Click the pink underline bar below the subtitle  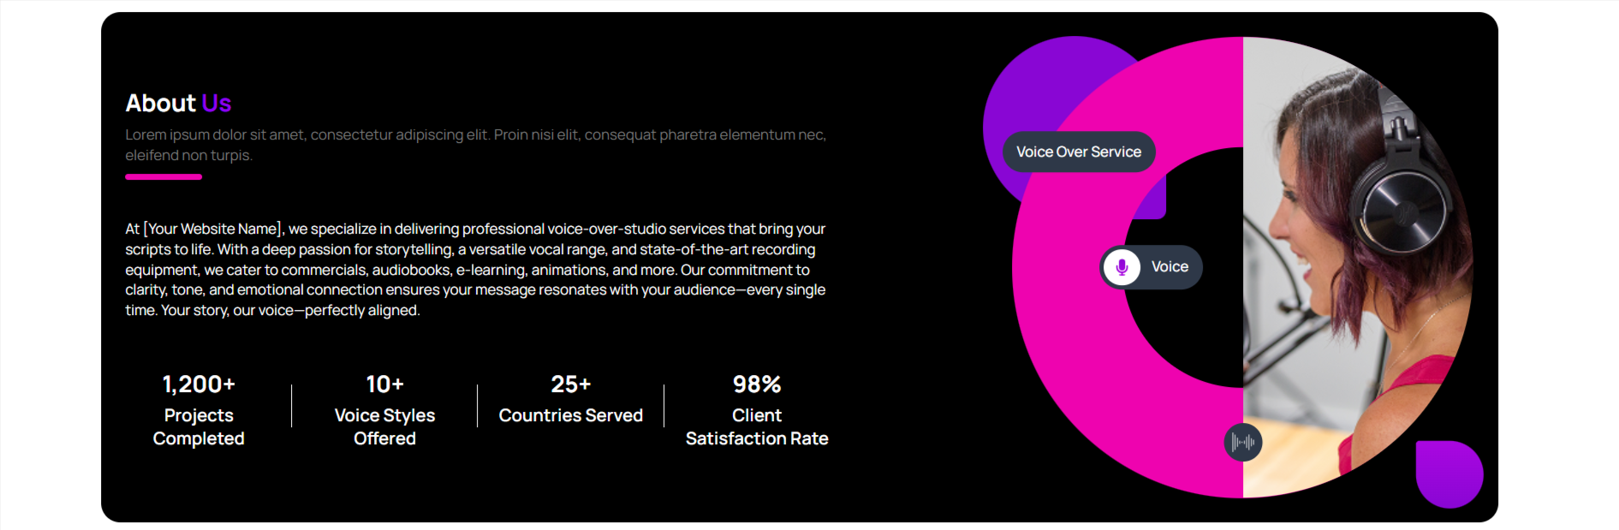(164, 177)
